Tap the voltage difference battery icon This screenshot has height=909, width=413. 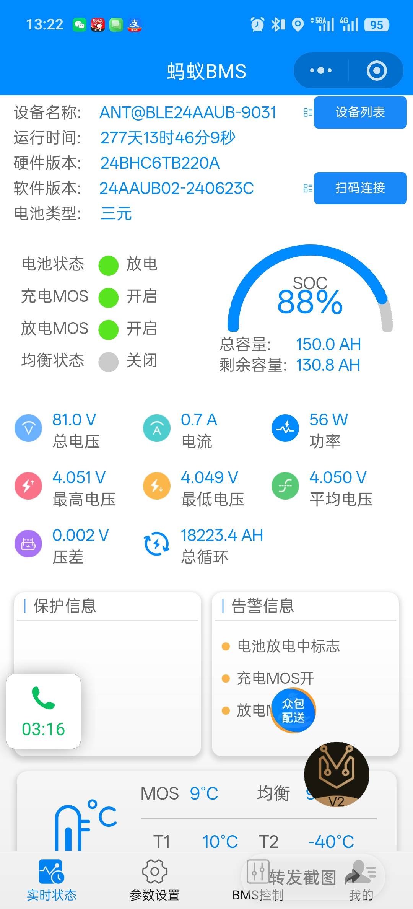[28, 543]
